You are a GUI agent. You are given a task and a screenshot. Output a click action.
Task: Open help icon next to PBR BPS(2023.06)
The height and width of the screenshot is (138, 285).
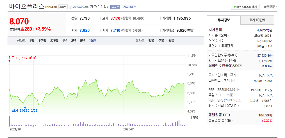click(x=240, y=100)
